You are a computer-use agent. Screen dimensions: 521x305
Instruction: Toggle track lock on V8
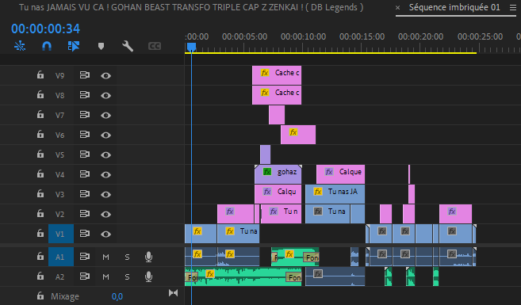pyautogui.click(x=40, y=95)
